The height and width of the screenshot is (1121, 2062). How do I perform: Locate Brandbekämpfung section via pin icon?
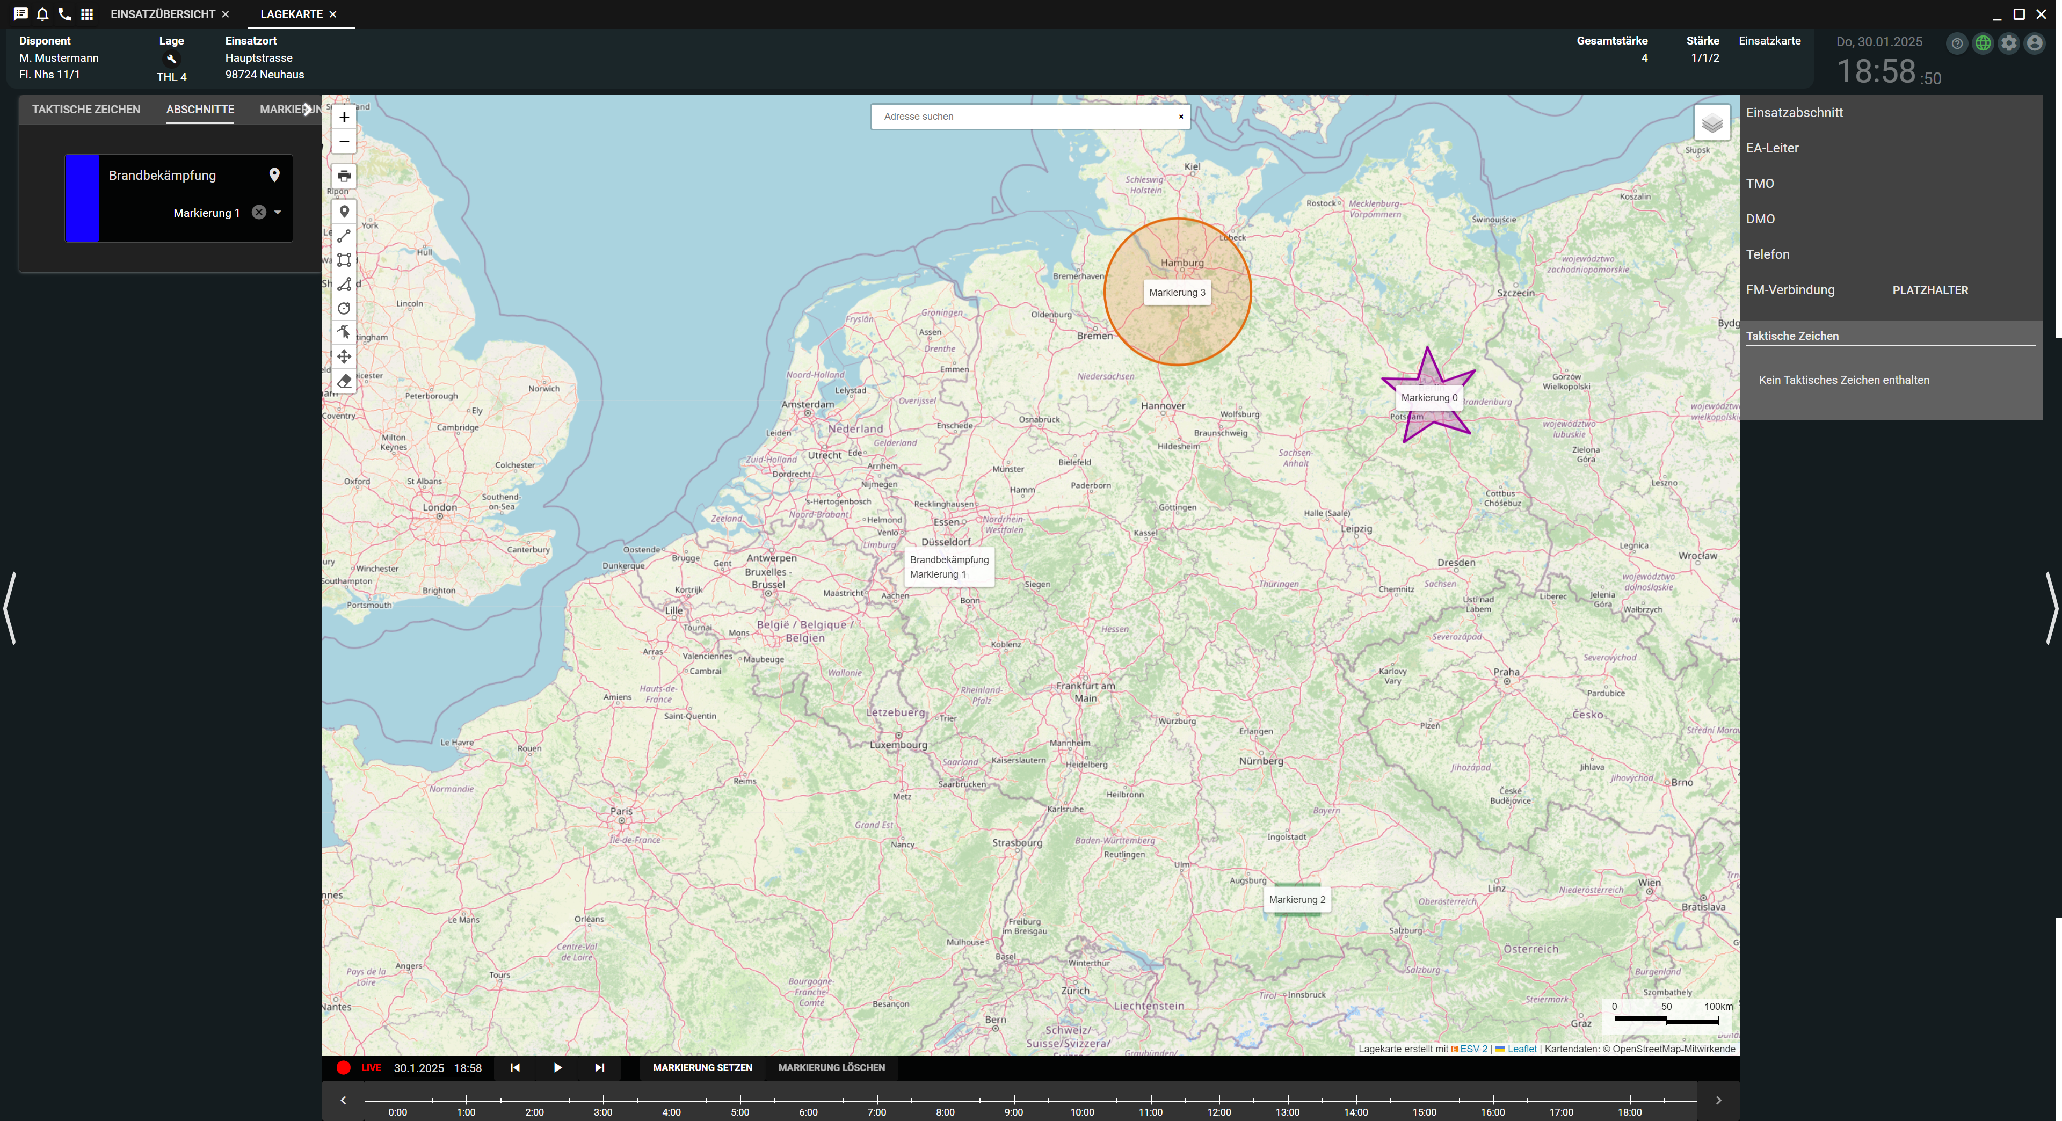pyautogui.click(x=274, y=175)
